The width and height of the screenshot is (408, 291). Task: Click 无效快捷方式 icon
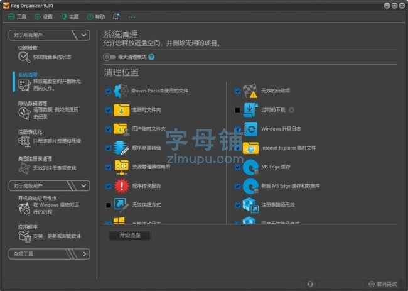[x=121, y=205]
